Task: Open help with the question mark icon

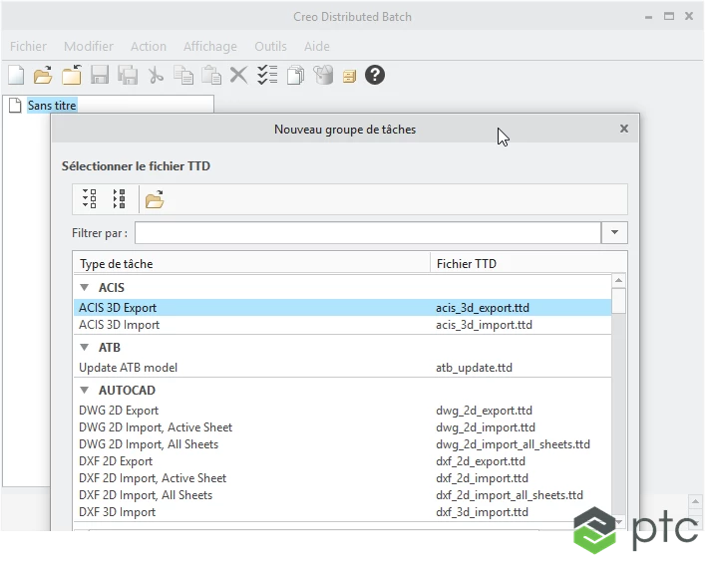Action: coord(375,75)
